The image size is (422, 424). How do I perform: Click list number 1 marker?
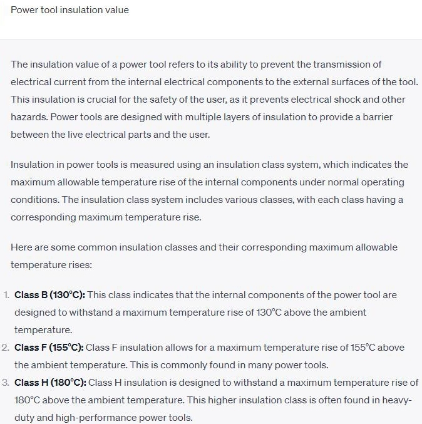[6, 295]
